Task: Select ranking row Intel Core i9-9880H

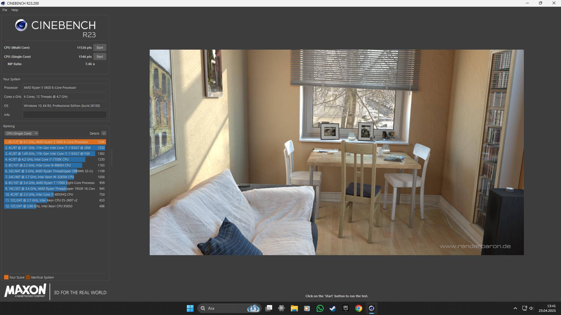Action: [55, 165]
